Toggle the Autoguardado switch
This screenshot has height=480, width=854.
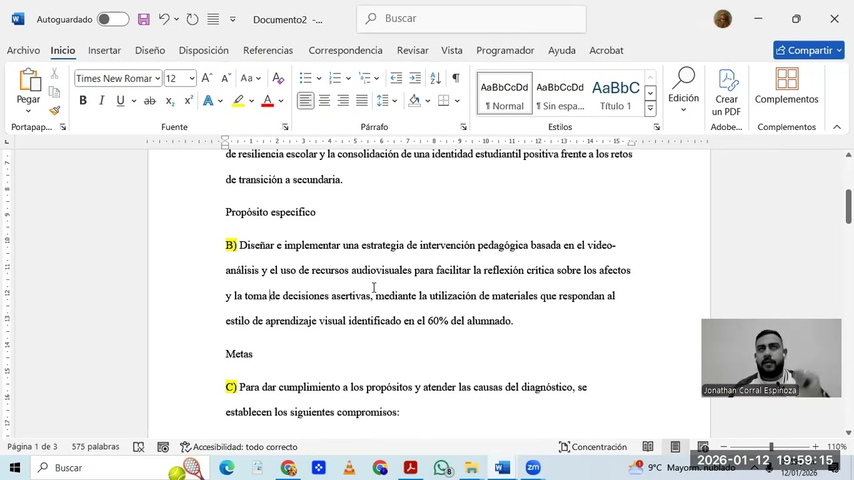[x=113, y=19]
